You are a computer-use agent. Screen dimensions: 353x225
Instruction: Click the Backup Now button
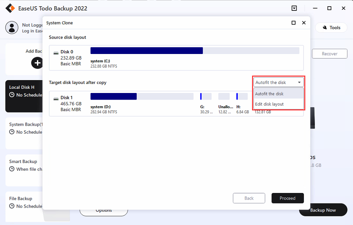pos(323,210)
